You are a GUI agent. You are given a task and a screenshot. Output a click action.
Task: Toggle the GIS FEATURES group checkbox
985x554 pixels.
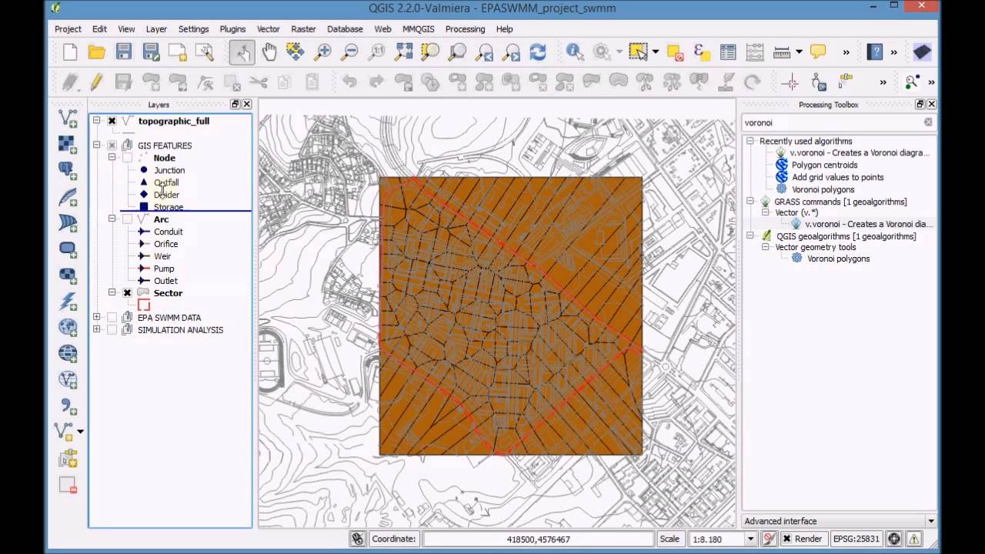[x=112, y=145]
